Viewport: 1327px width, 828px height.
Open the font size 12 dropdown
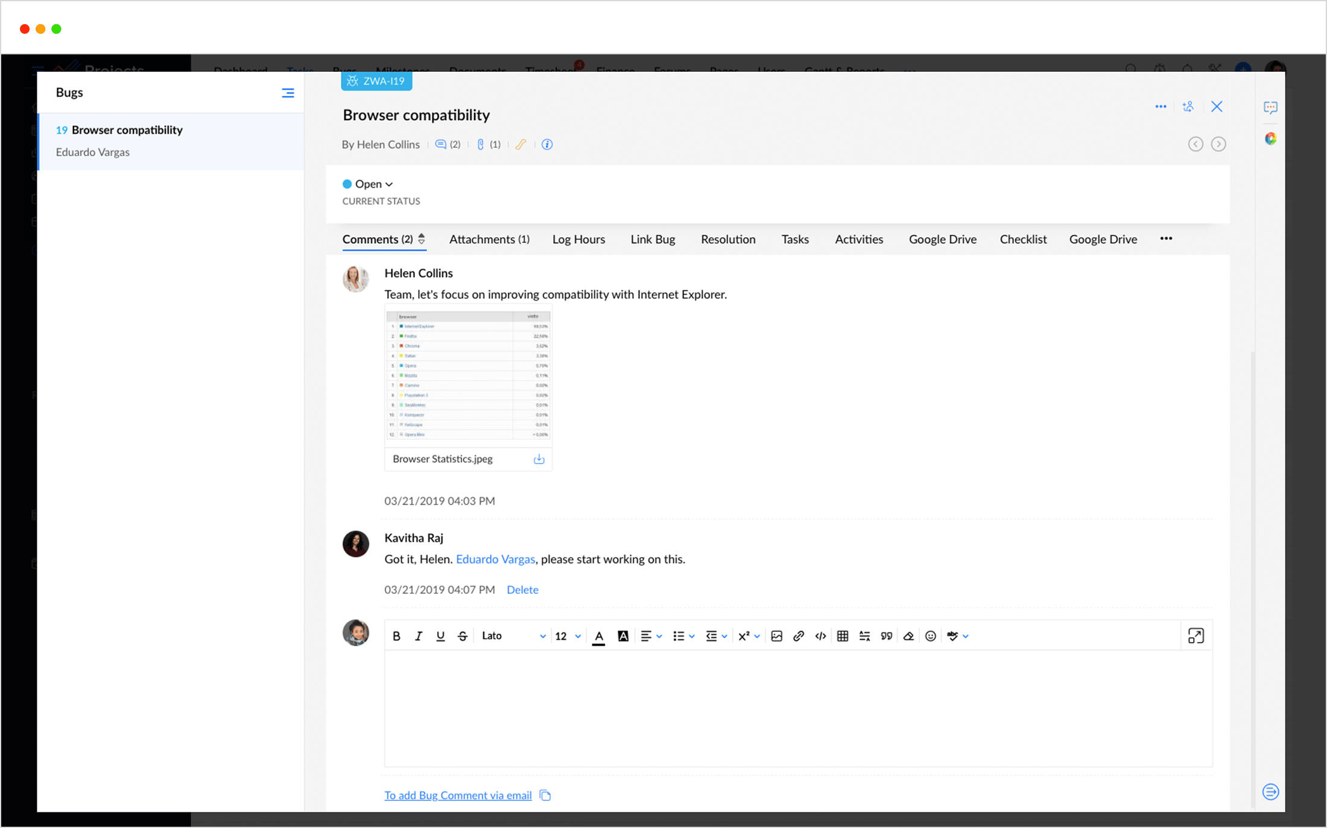click(568, 636)
